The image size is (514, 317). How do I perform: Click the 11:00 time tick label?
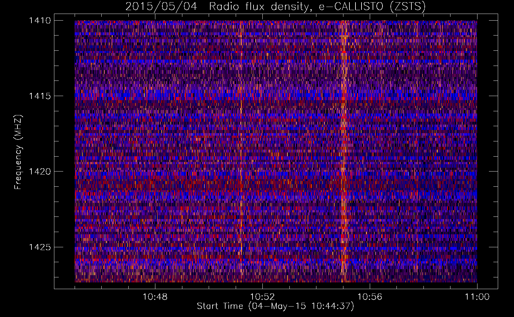[x=477, y=297]
